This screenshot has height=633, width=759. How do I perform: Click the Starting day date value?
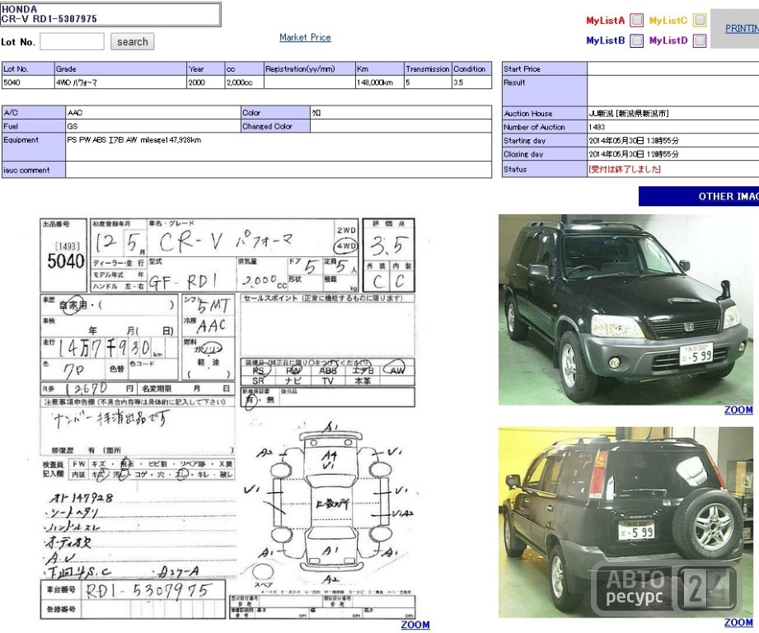(634, 140)
